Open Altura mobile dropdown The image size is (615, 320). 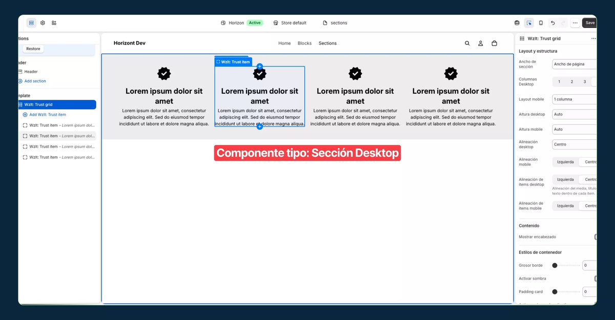575,130
